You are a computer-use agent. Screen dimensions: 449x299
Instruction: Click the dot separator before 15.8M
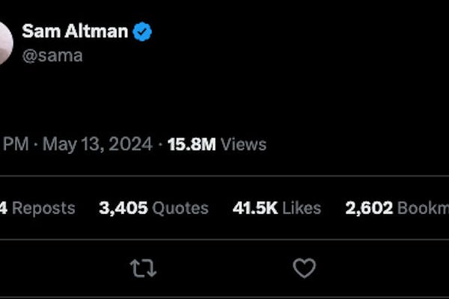[x=160, y=144]
